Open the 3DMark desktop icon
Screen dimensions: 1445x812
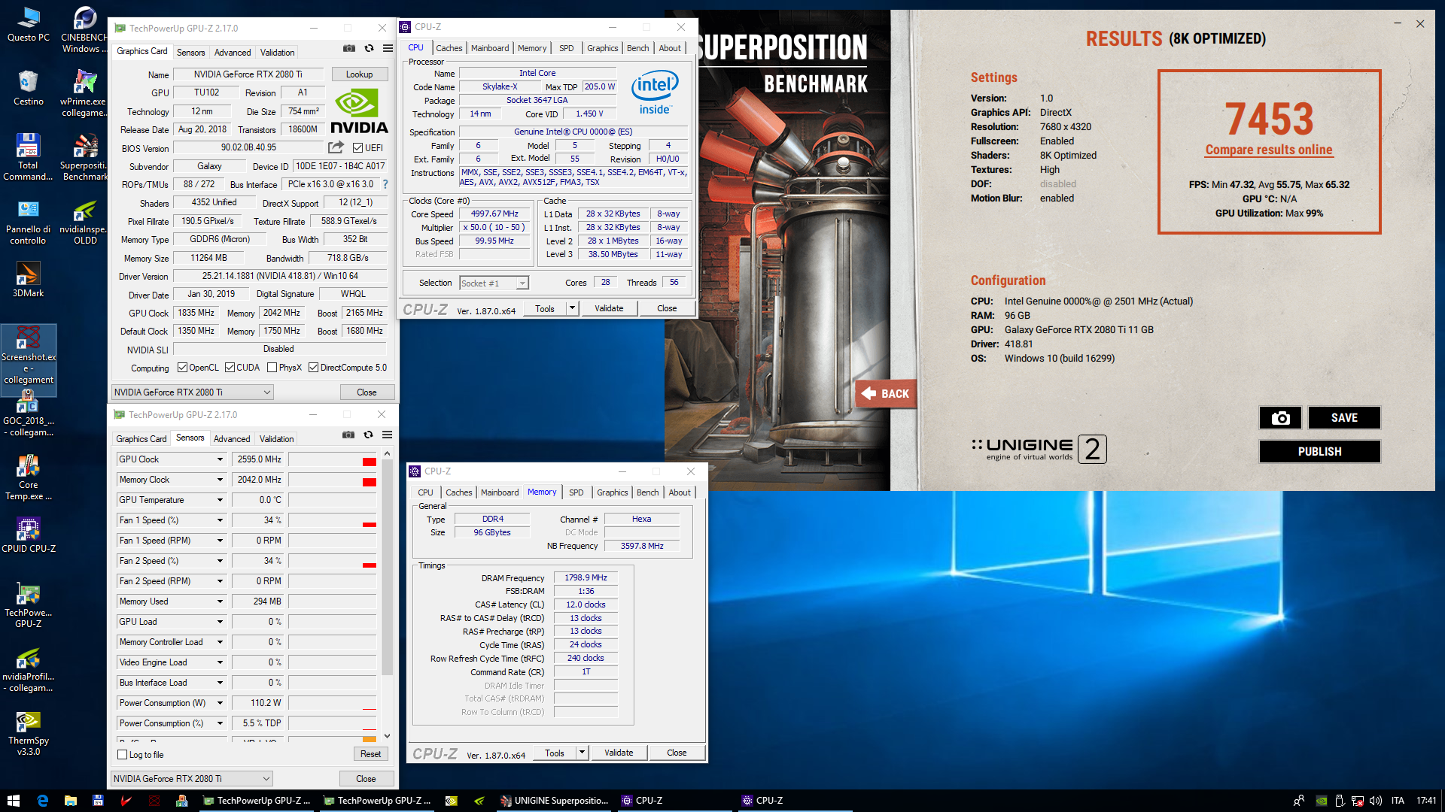pyautogui.click(x=28, y=279)
